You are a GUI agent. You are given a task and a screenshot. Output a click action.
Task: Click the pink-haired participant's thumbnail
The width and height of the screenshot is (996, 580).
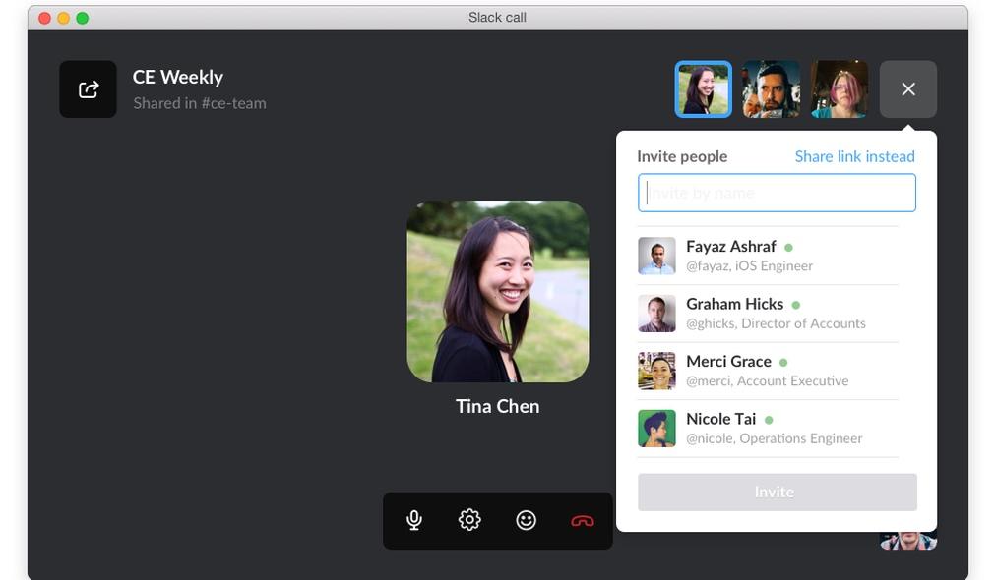(x=838, y=88)
